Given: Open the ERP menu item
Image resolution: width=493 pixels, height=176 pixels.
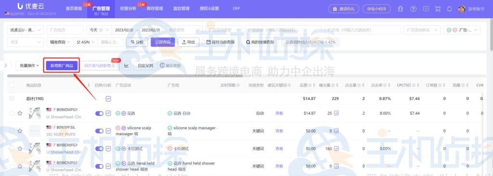Looking at the screenshot, I should [236, 9].
